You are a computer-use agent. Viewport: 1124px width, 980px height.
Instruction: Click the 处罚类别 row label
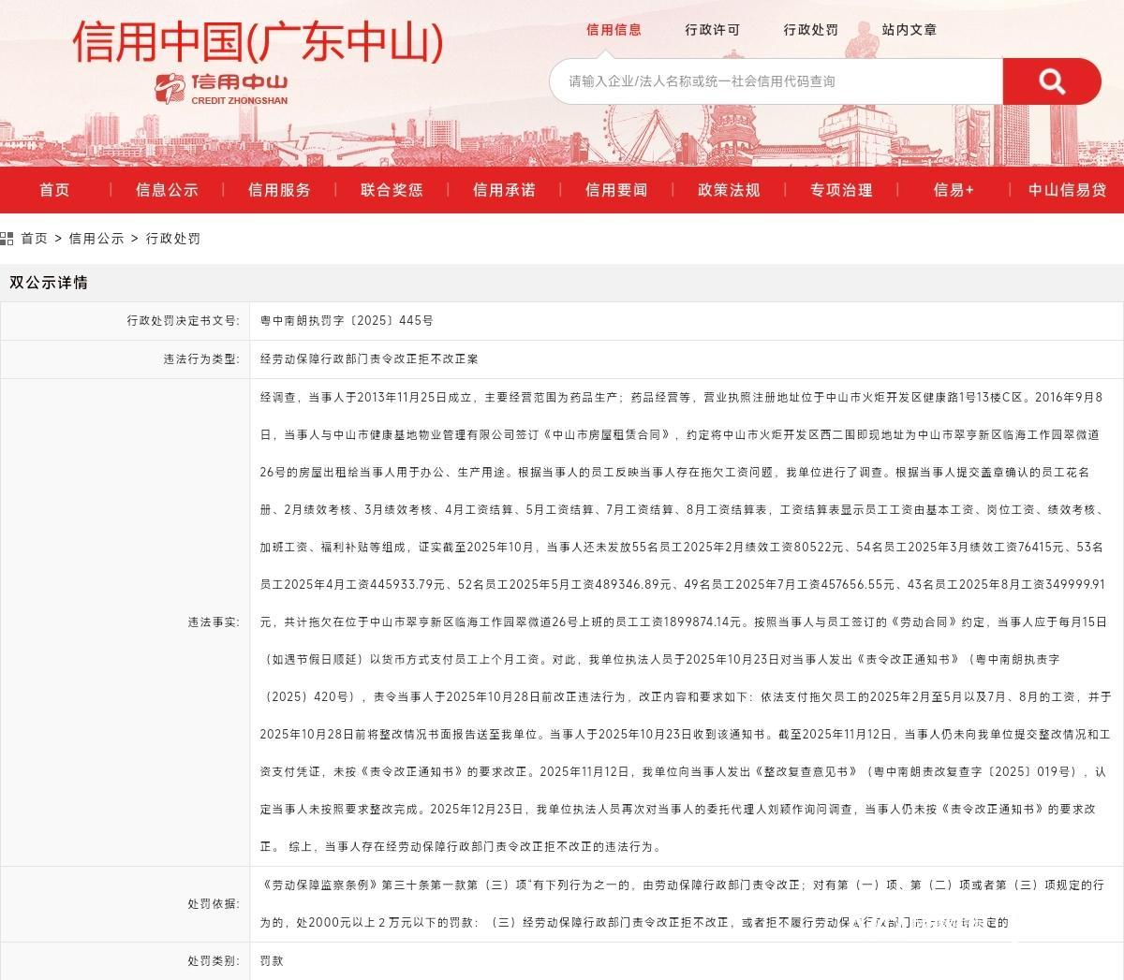coord(214,960)
